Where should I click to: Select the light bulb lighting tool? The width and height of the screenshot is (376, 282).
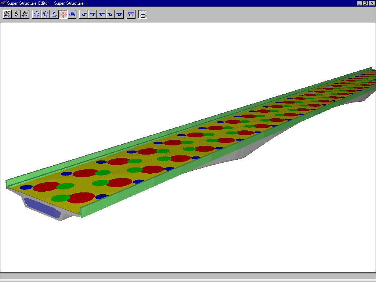tap(16, 14)
